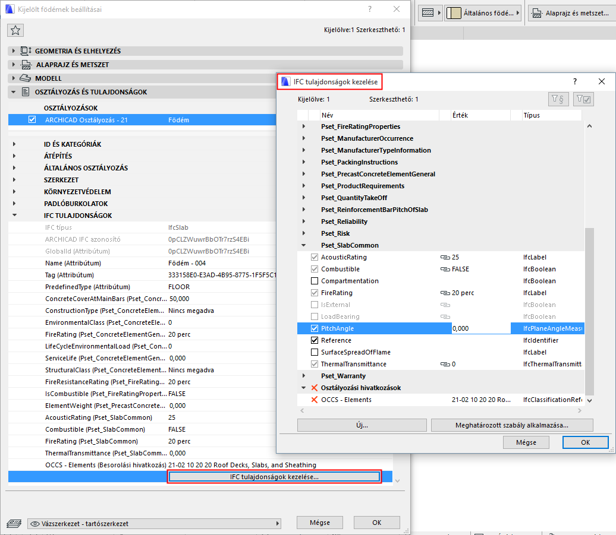Click the link icon in IsExternal row
Screen dimensions: 616x535
(x=445, y=305)
